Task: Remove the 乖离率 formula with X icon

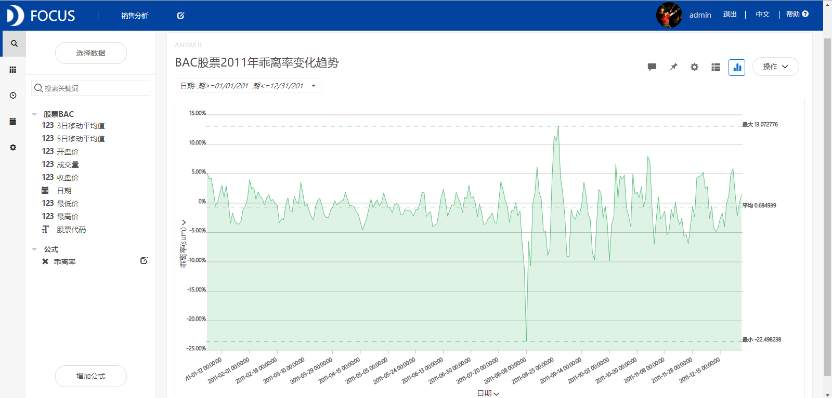Action: pos(45,262)
